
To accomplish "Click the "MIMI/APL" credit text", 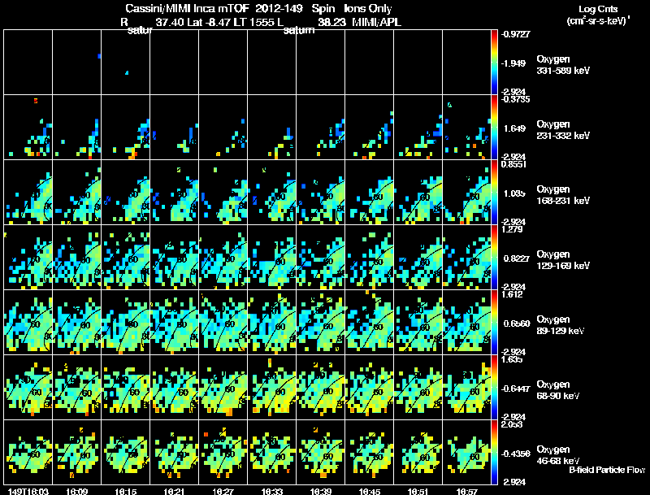I will [x=376, y=23].
